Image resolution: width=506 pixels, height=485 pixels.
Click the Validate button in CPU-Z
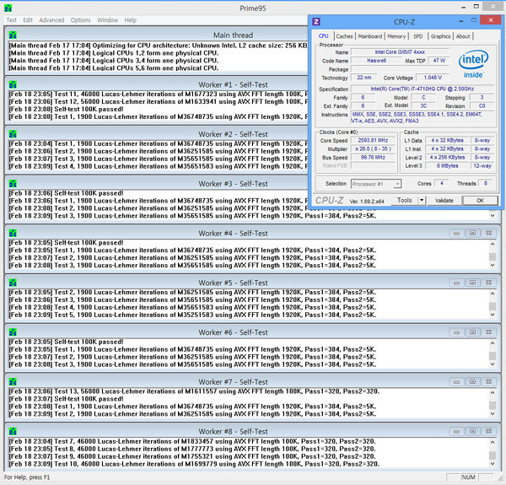444,201
